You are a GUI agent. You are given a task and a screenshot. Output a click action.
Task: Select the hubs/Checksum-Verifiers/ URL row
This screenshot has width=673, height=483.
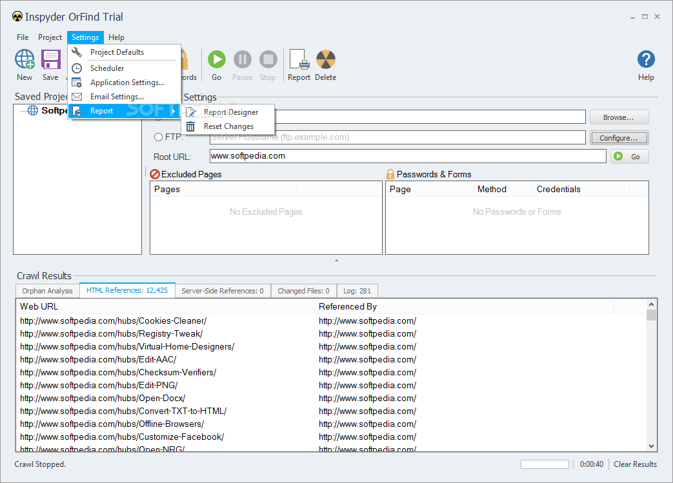[331, 372]
